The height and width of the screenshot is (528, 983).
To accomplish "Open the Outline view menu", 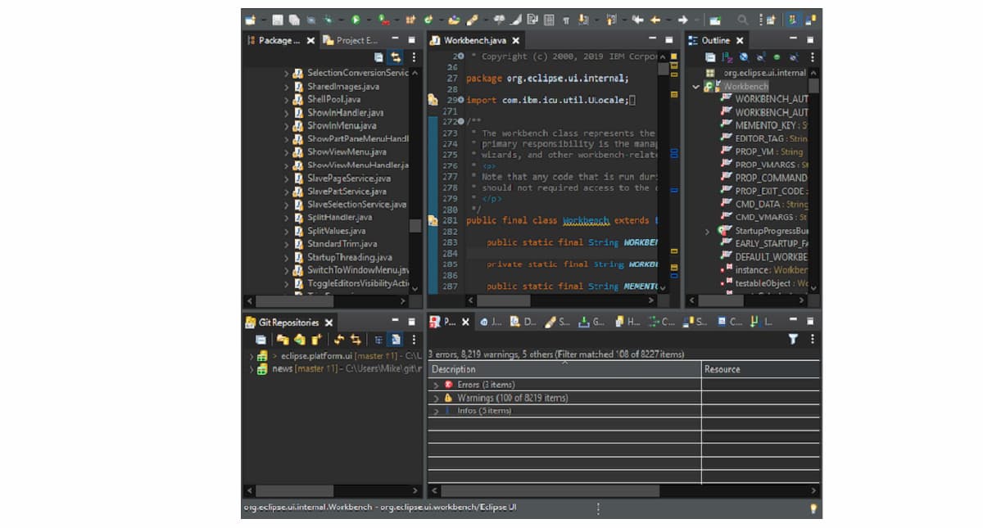I will click(812, 57).
